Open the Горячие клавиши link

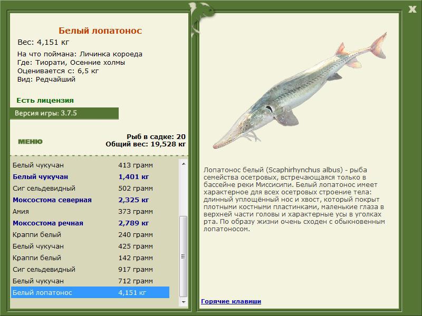231,301
